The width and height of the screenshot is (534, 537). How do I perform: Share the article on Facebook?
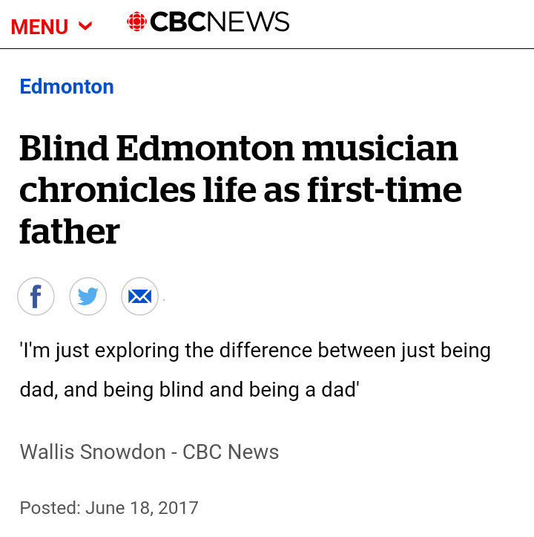[x=36, y=296]
